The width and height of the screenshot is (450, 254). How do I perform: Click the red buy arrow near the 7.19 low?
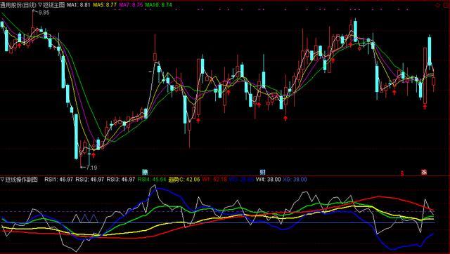(x=94, y=155)
